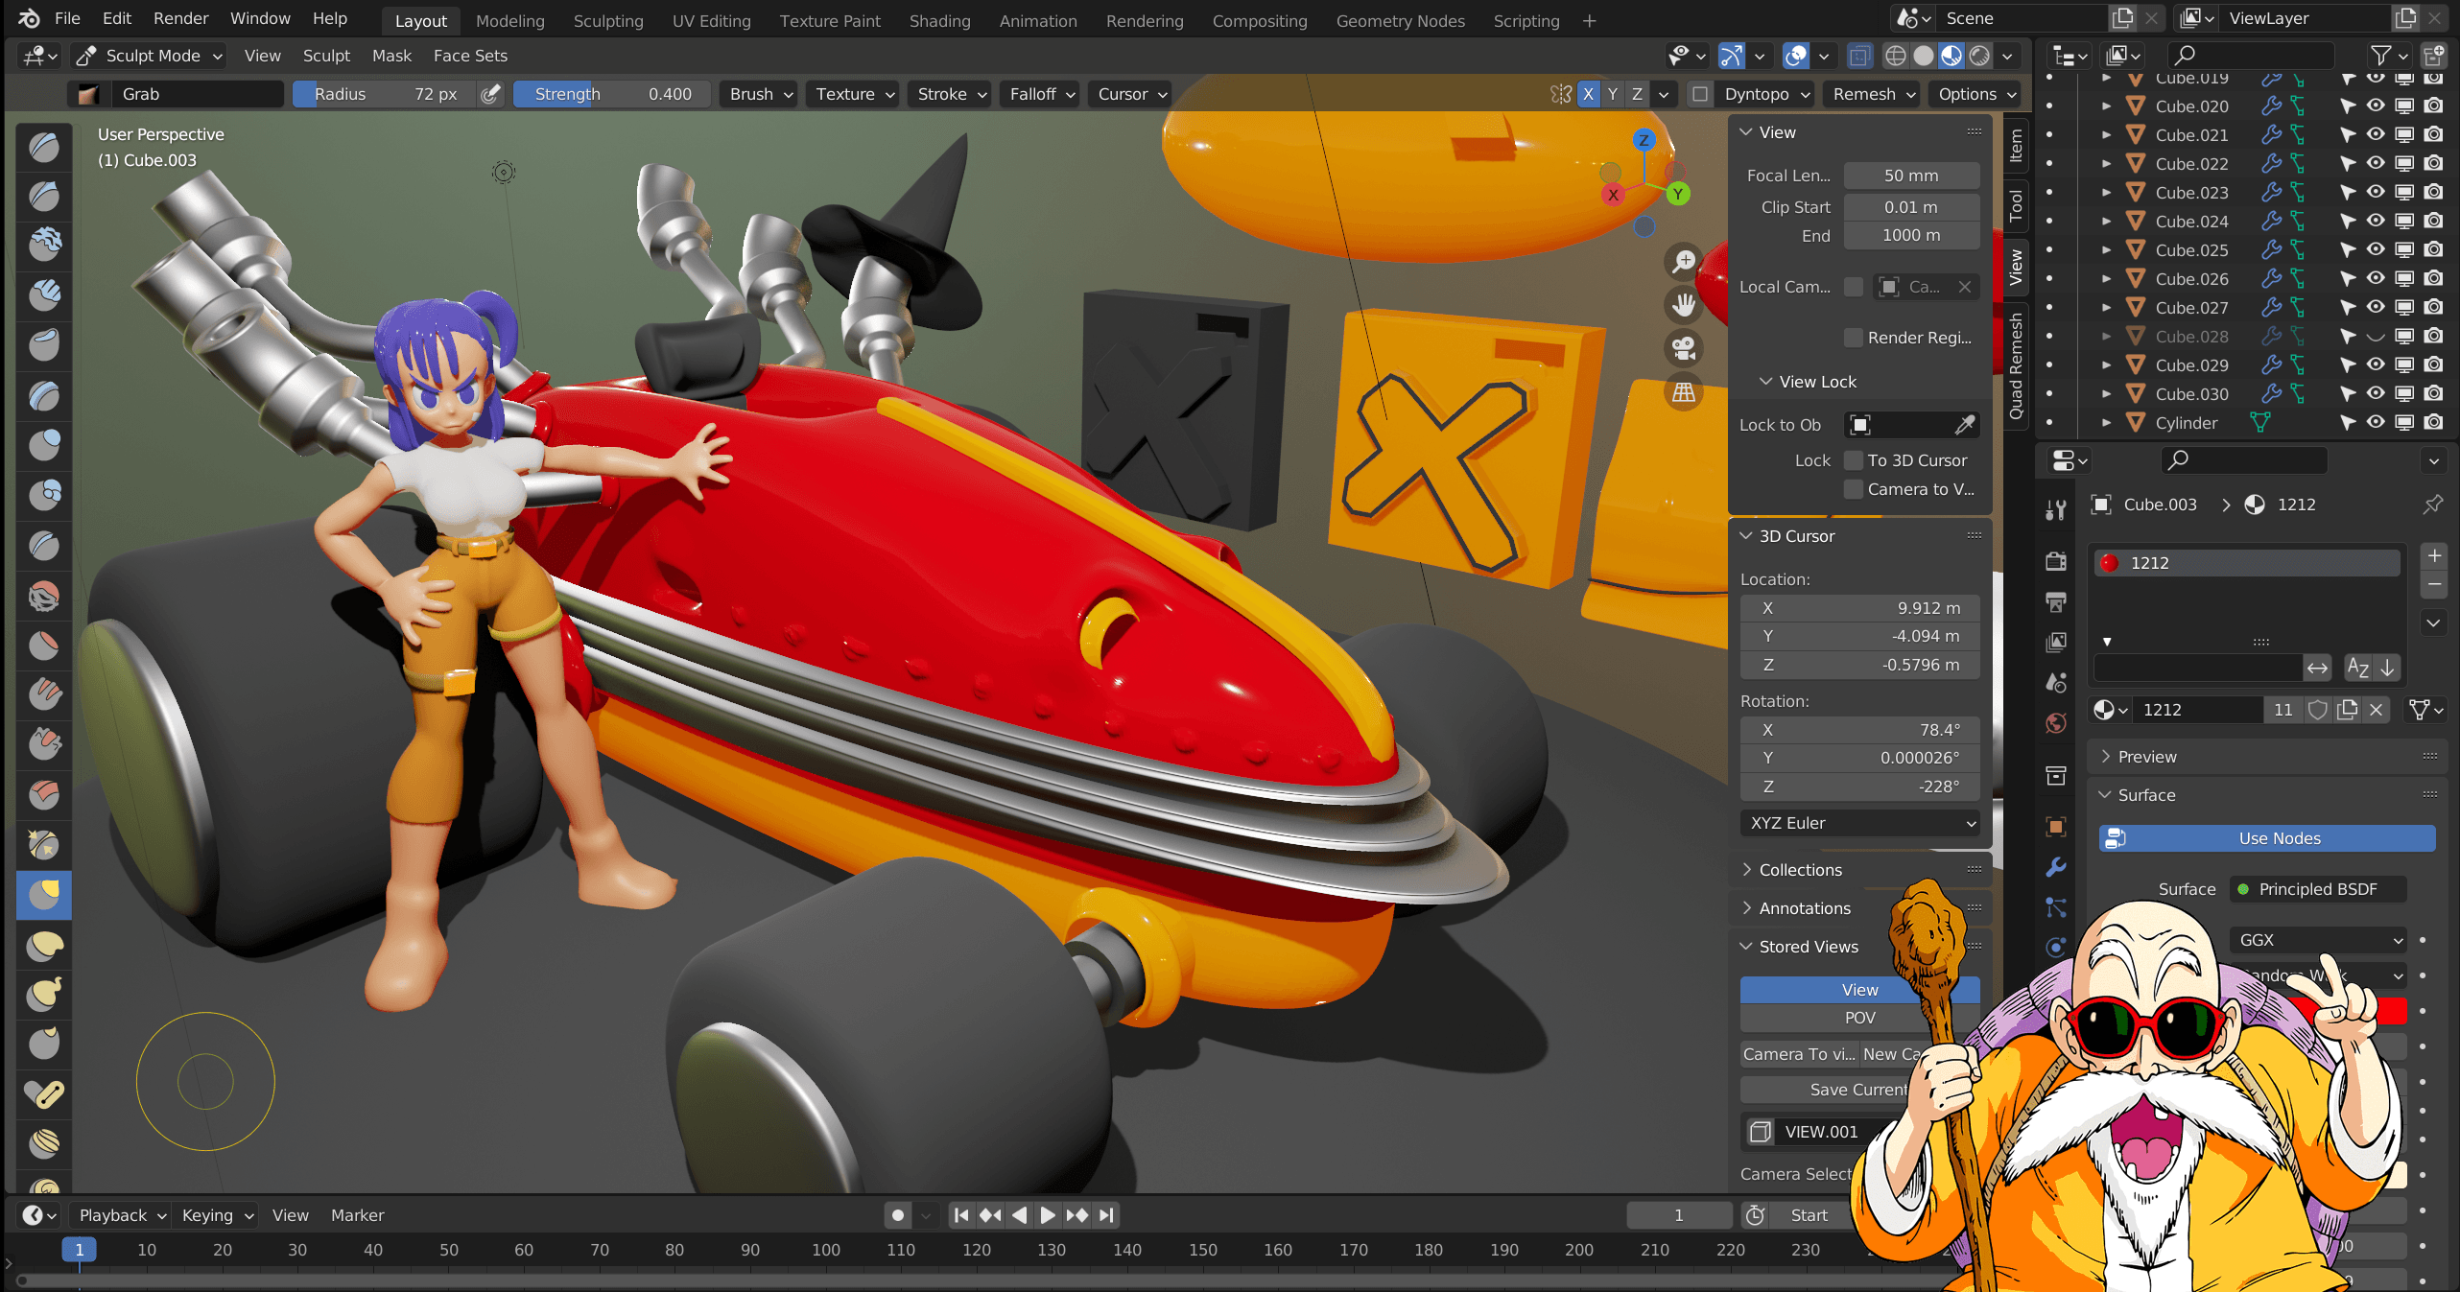Click the zoom magnifier viewport gizmo
This screenshot has width=2460, height=1292.
pyautogui.click(x=1684, y=261)
